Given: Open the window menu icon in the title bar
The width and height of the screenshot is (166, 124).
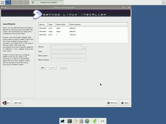Looking at the screenshot, I should pyautogui.click(x=2, y=7).
